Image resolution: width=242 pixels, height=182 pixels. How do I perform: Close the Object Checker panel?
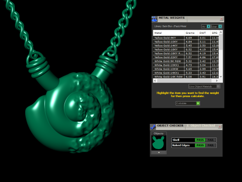[220, 126]
